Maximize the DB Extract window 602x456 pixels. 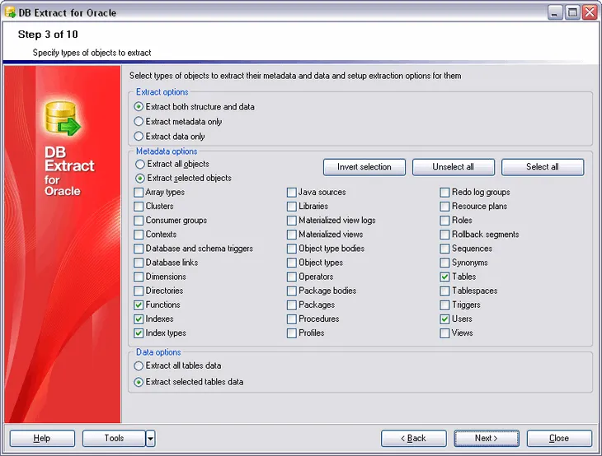572,12
